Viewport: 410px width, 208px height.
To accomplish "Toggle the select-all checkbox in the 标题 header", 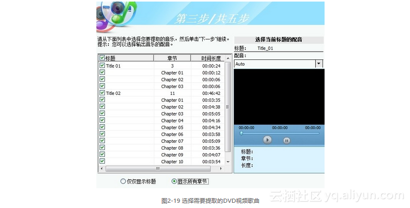I will click(x=102, y=58).
